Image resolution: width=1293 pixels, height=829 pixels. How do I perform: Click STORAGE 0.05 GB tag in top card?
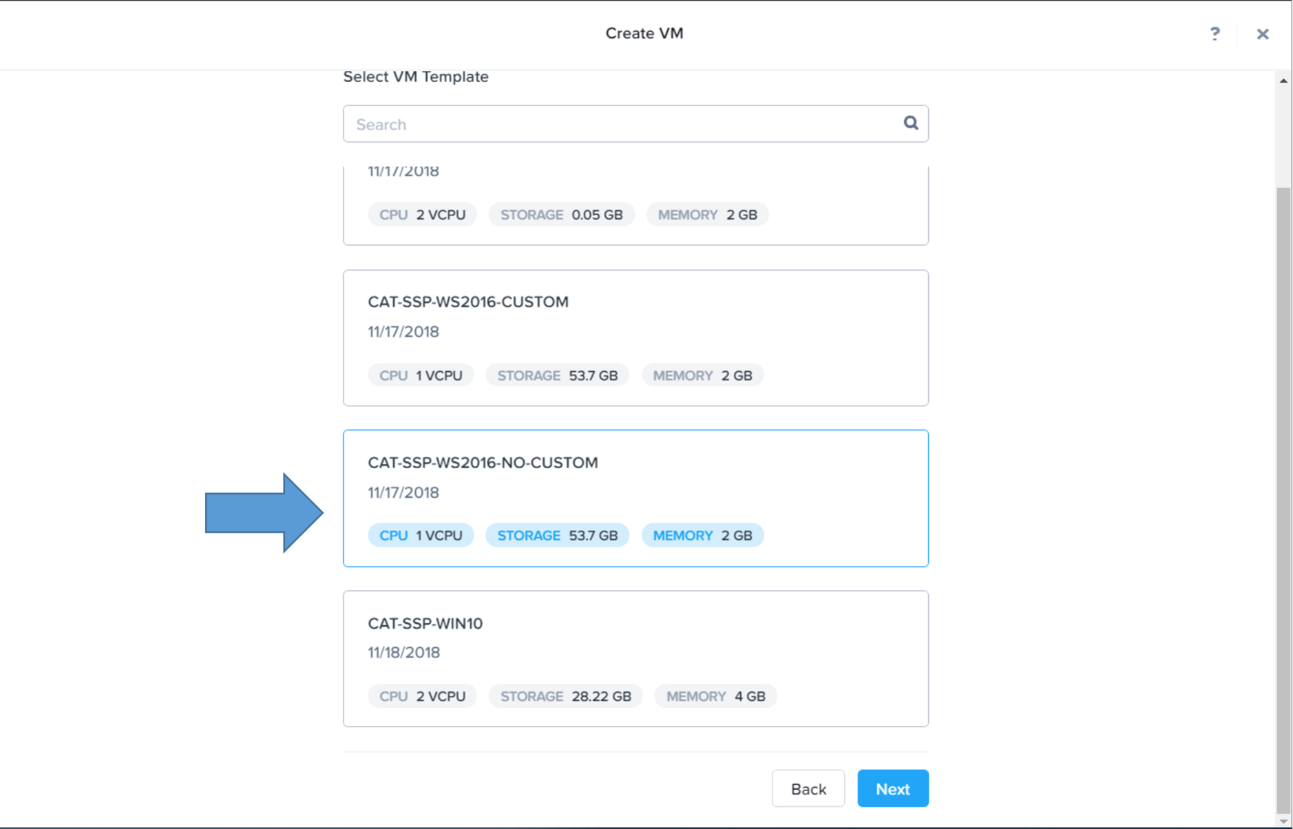pos(561,215)
